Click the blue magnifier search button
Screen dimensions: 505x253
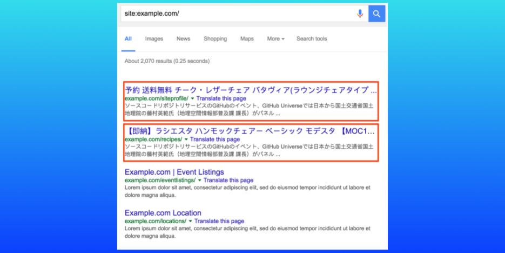(377, 14)
